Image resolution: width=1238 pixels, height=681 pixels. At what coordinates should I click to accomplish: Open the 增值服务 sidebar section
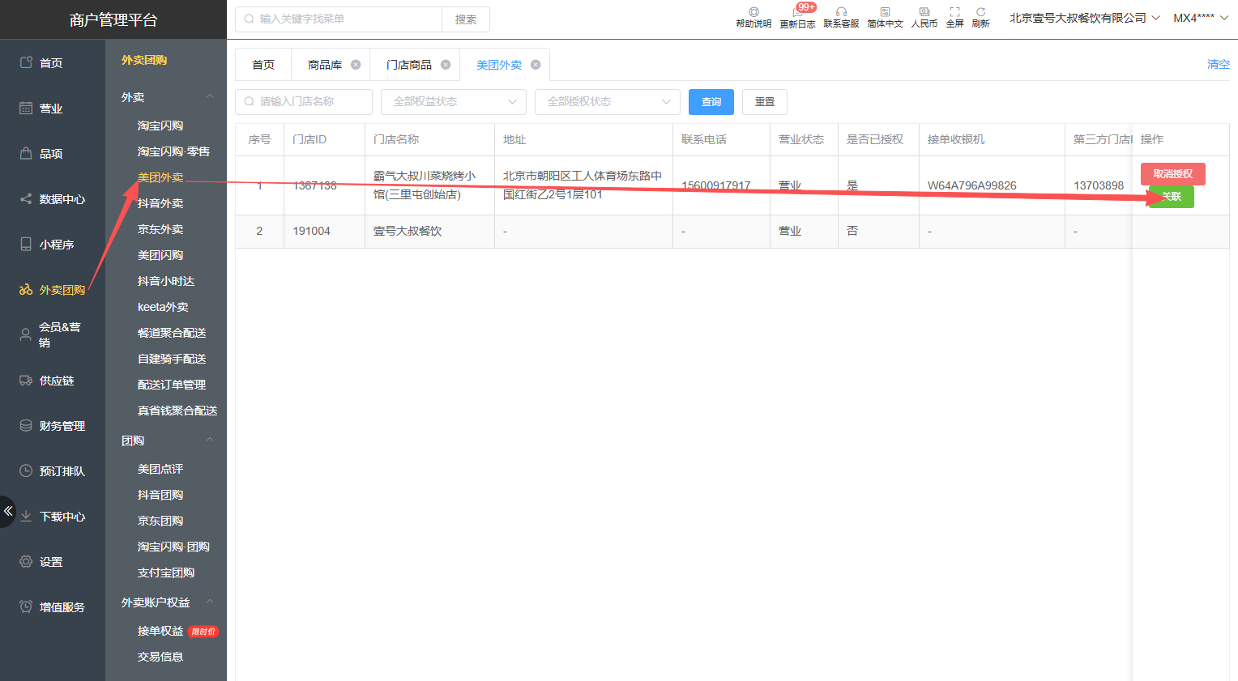[x=53, y=607]
